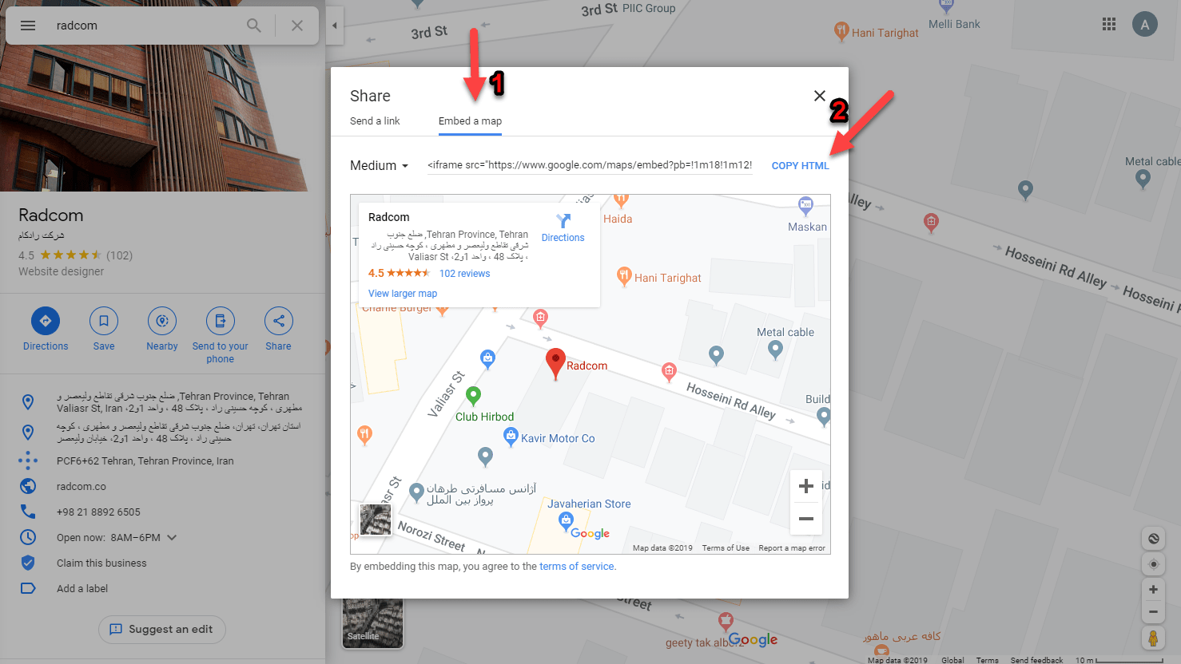Click the Suggest an edit button
The width and height of the screenshot is (1181, 664).
(162, 629)
